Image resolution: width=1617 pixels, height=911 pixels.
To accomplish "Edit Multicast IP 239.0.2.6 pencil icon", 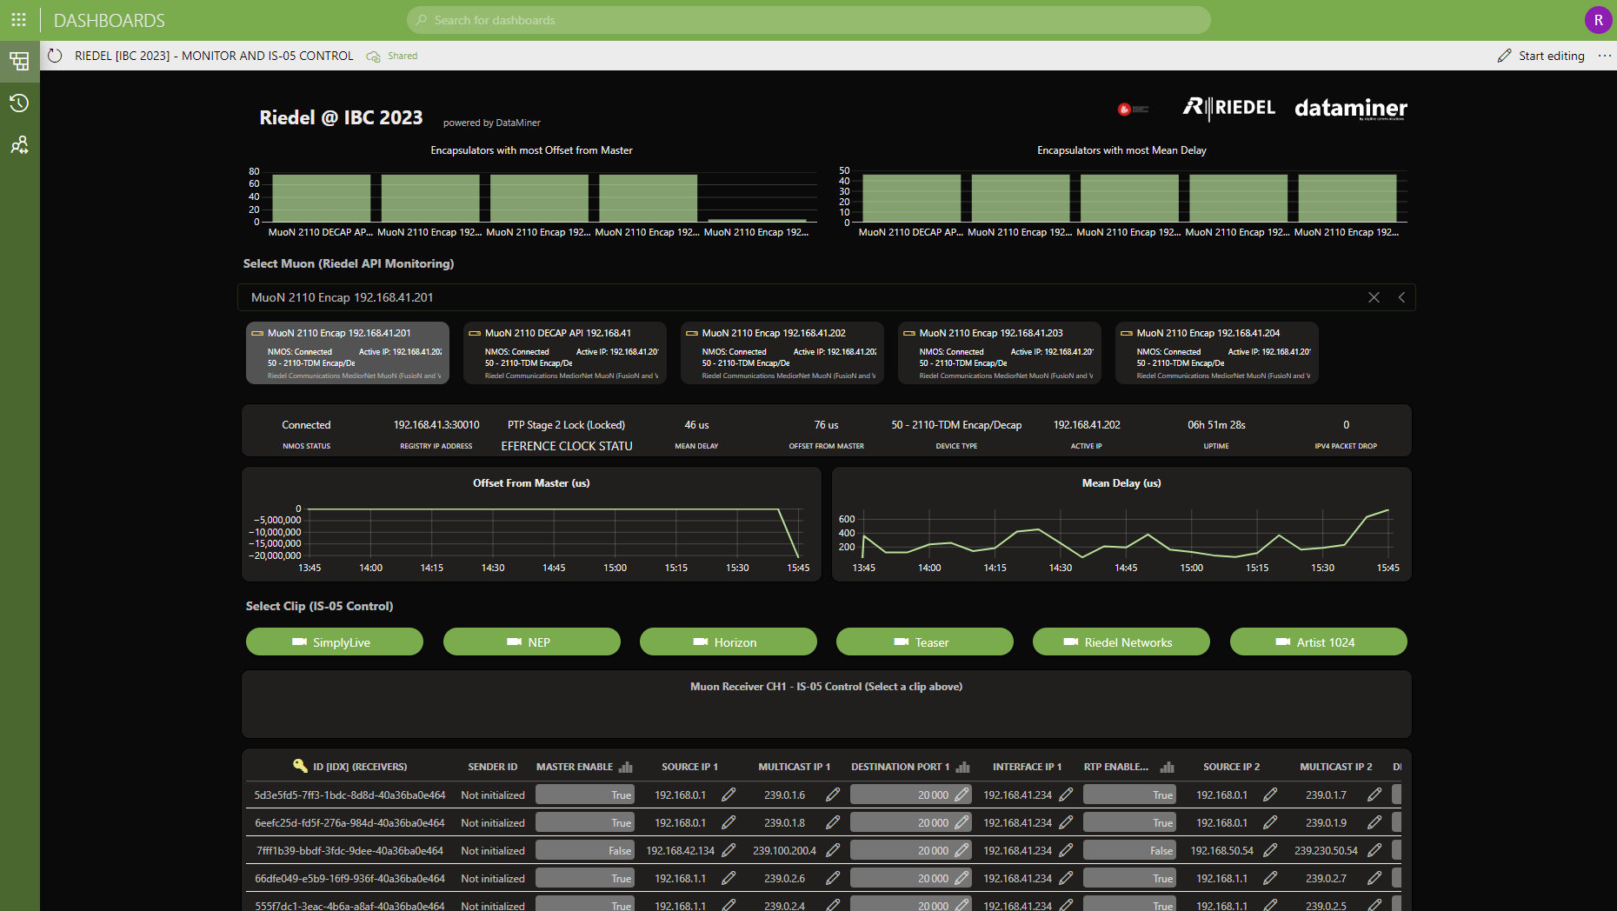I will (833, 878).
